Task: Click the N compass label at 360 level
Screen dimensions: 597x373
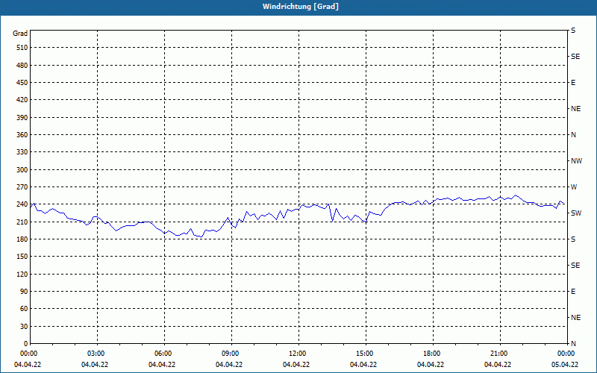Action: tap(573, 135)
